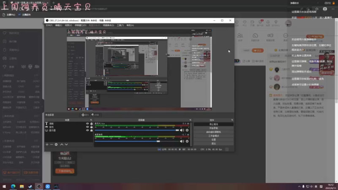Image resolution: width=338 pixels, height=190 pixels.
Task: Click the display capture monitor icon
Action: 46,130
